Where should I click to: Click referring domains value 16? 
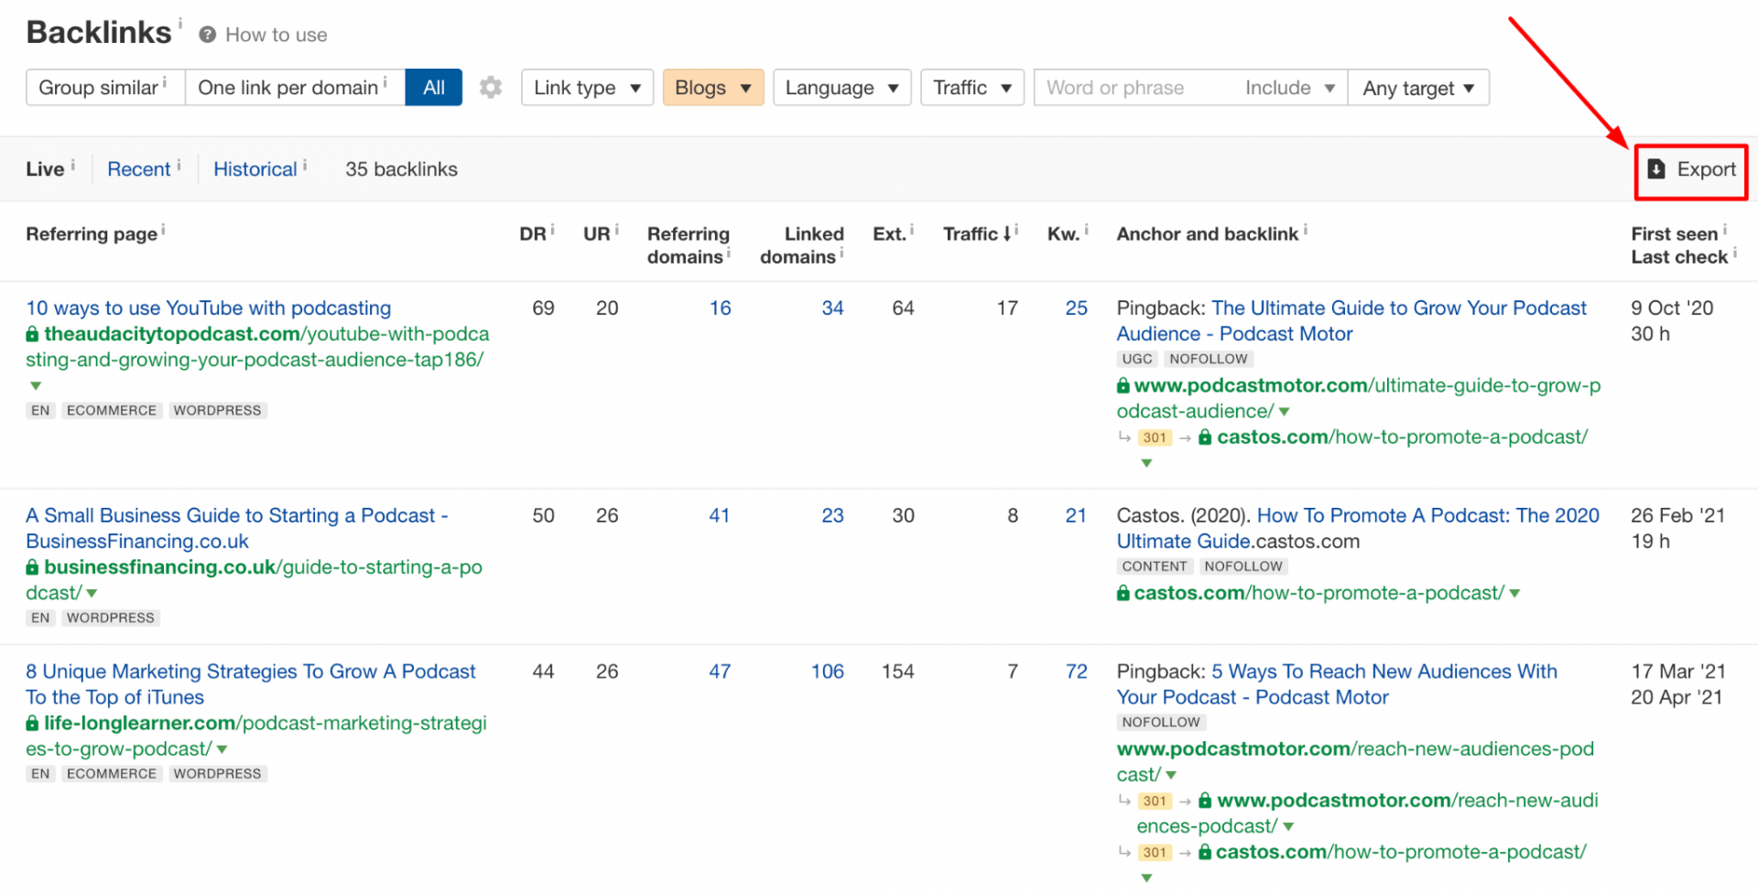[x=720, y=308]
